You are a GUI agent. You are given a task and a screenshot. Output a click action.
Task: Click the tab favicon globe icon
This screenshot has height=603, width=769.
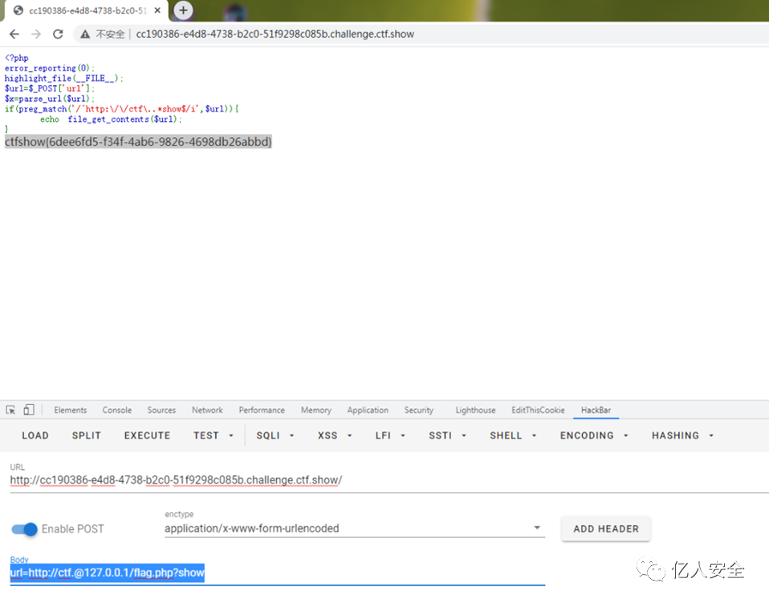(x=18, y=10)
